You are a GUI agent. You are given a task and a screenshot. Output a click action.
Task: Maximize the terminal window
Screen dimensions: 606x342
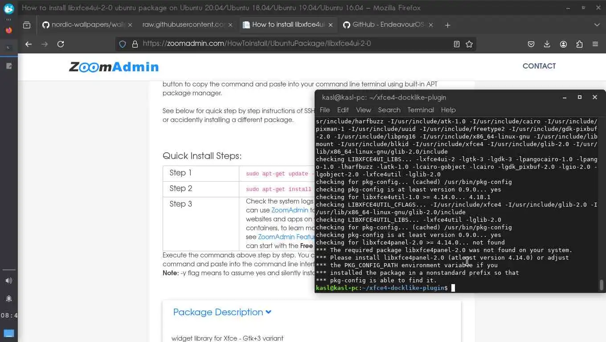(x=580, y=97)
